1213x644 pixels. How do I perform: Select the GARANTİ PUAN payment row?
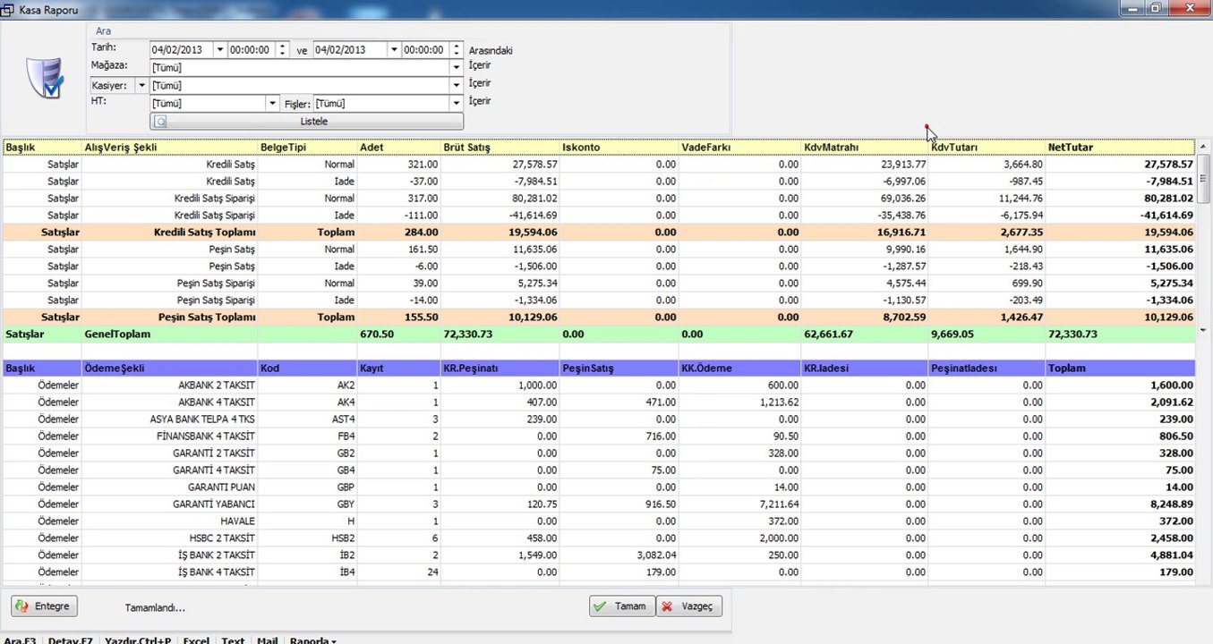coord(599,487)
